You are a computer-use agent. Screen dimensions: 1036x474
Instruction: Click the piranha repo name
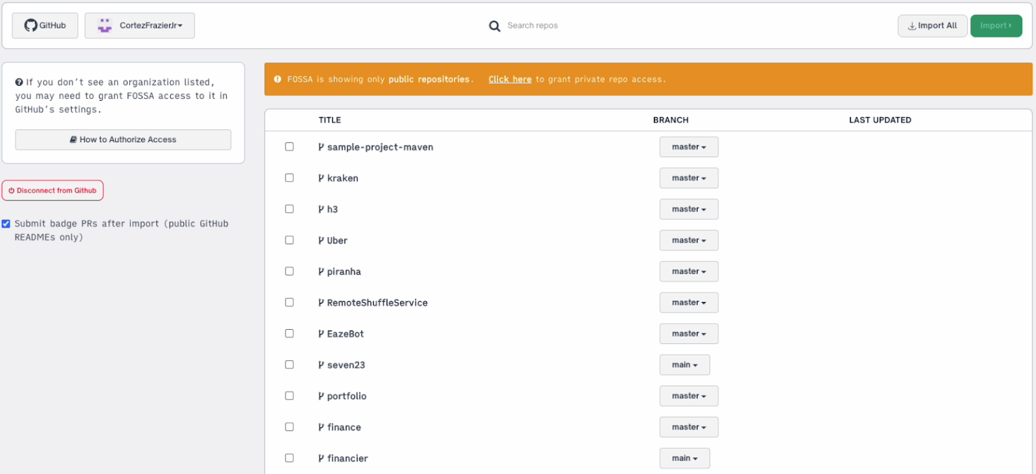point(344,272)
